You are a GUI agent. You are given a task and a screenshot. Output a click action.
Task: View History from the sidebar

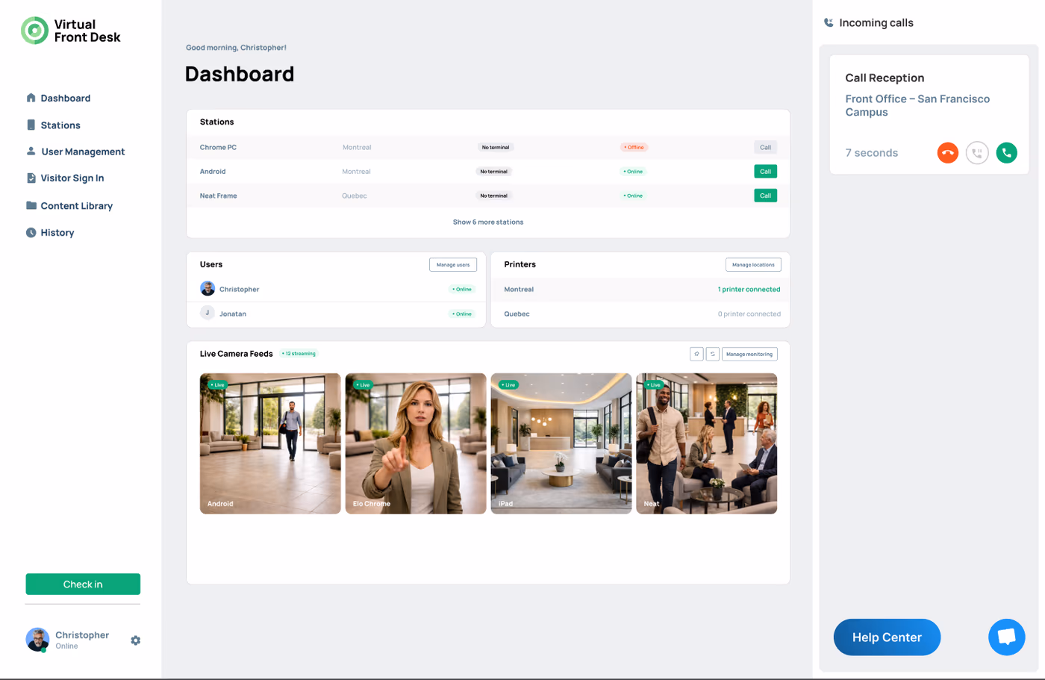(x=57, y=232)
